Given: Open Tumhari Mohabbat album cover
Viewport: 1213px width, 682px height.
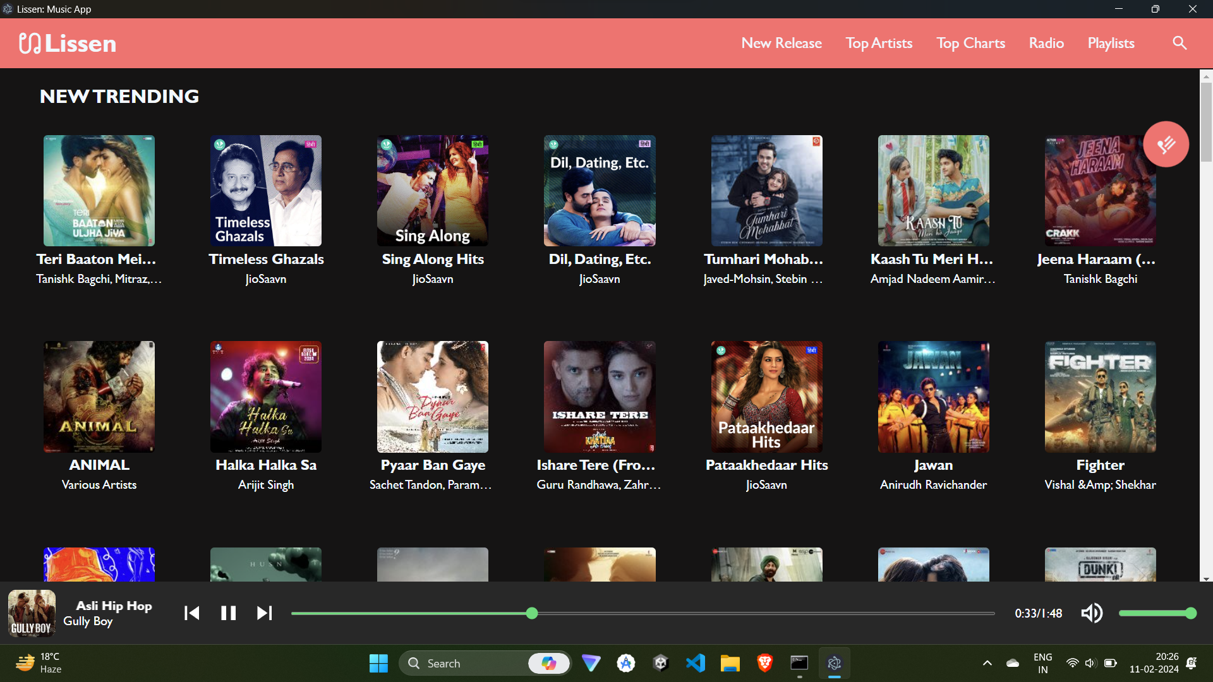Looking at the screenshot, I should 766,191.
